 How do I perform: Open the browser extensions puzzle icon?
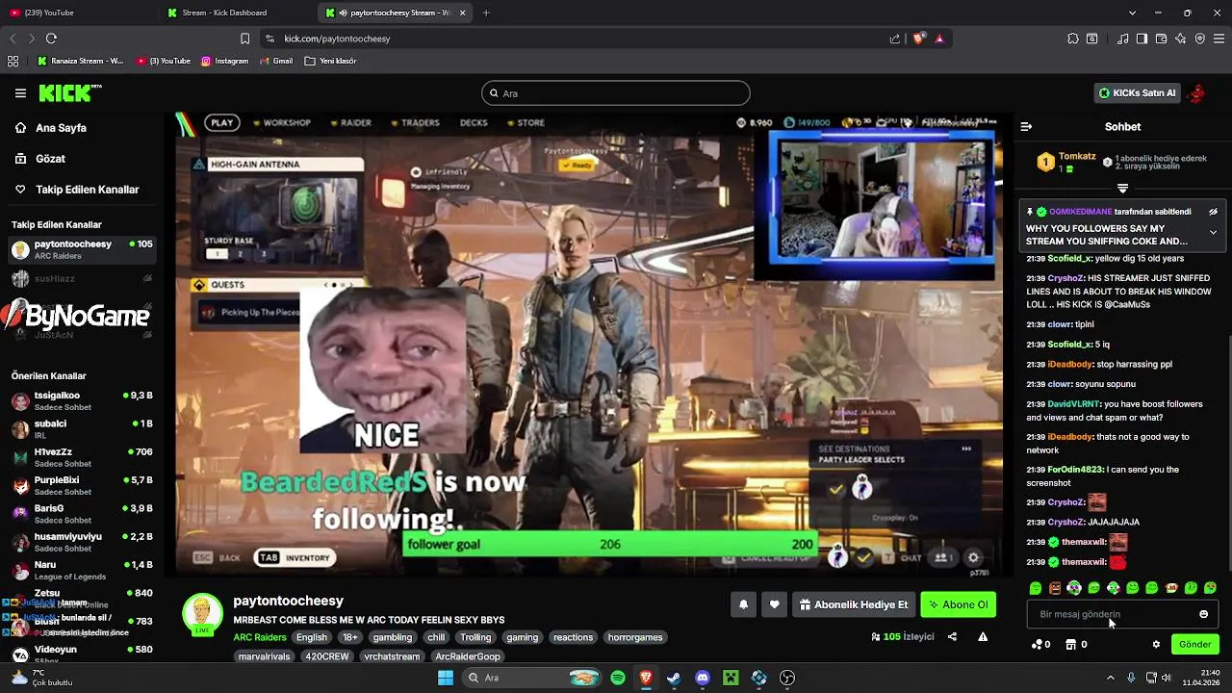(1073, 38)
